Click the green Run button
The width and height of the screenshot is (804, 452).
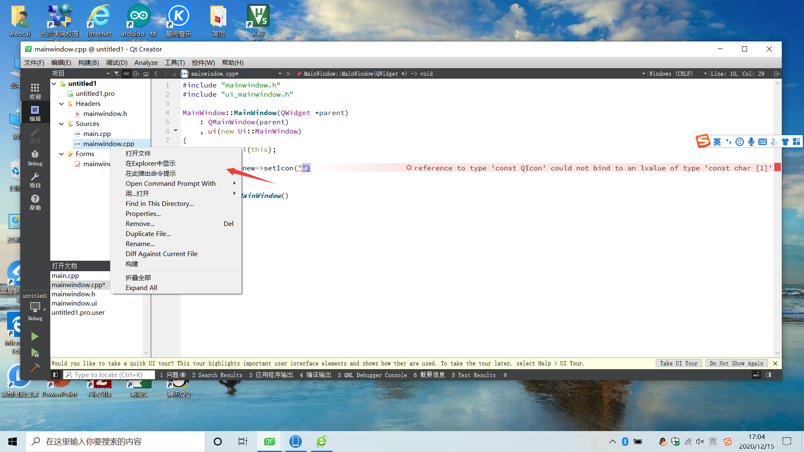pos(35,337)
